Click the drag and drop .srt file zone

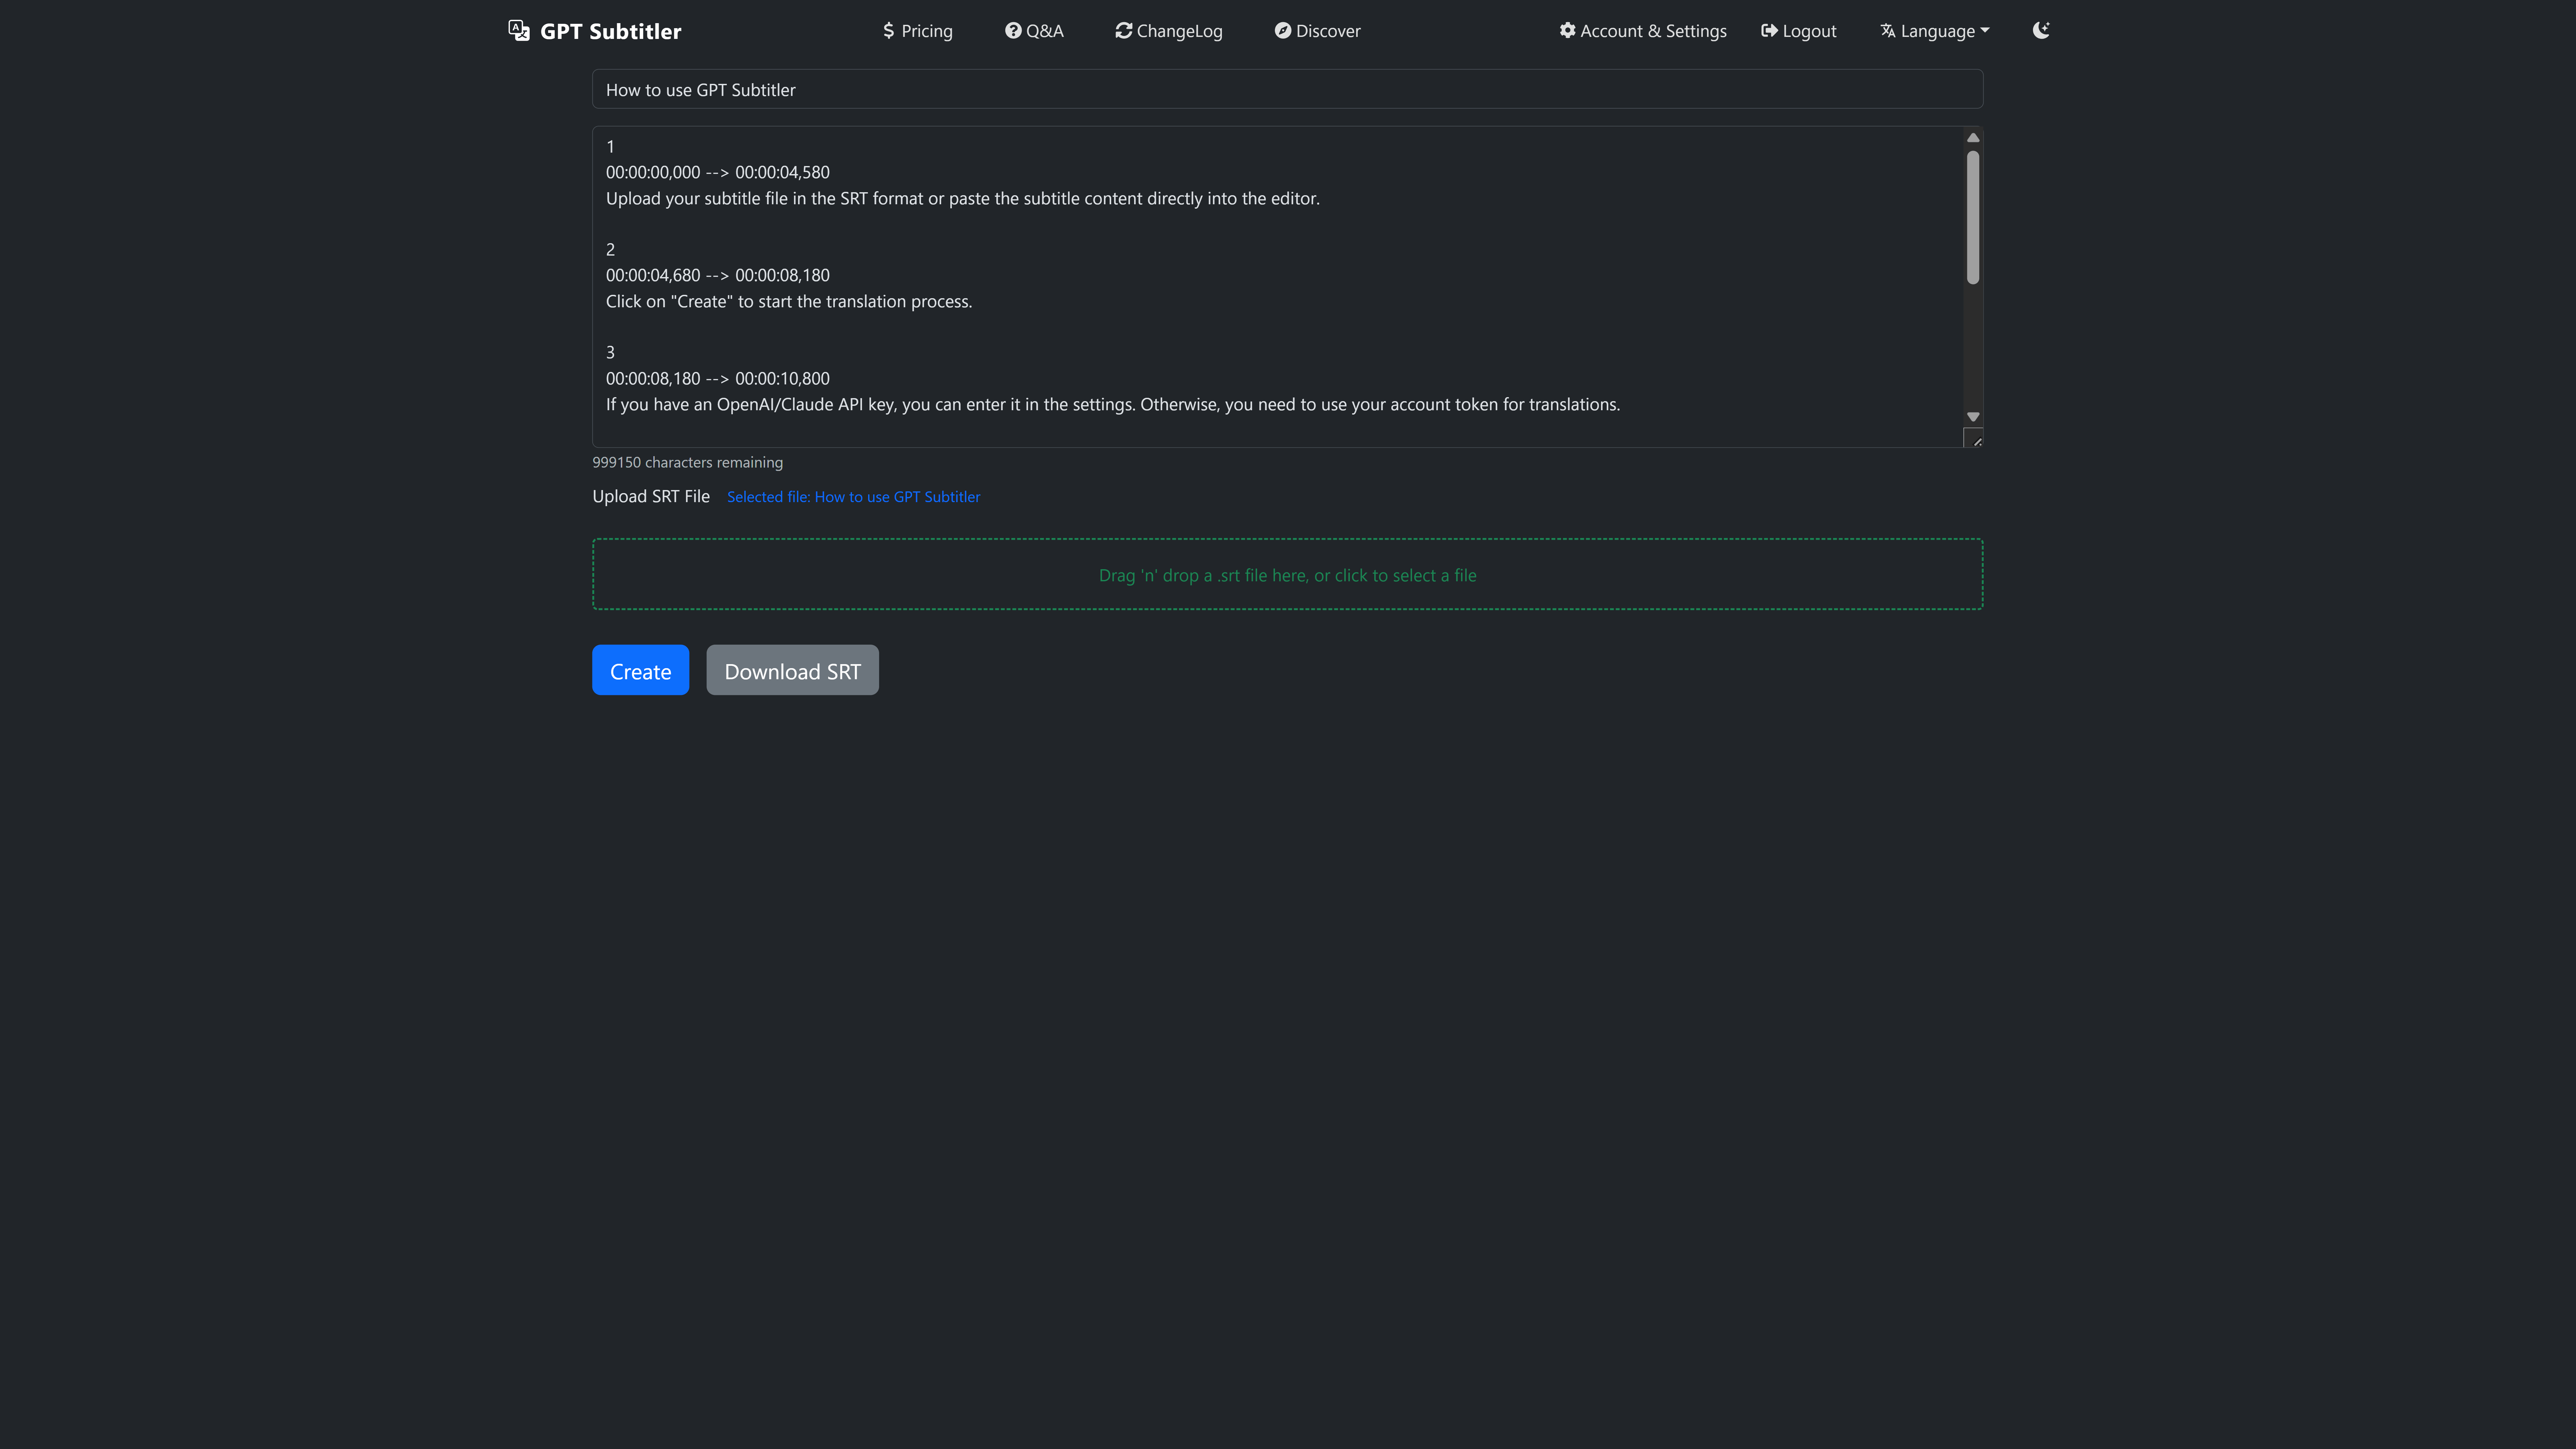[1287, 574]
